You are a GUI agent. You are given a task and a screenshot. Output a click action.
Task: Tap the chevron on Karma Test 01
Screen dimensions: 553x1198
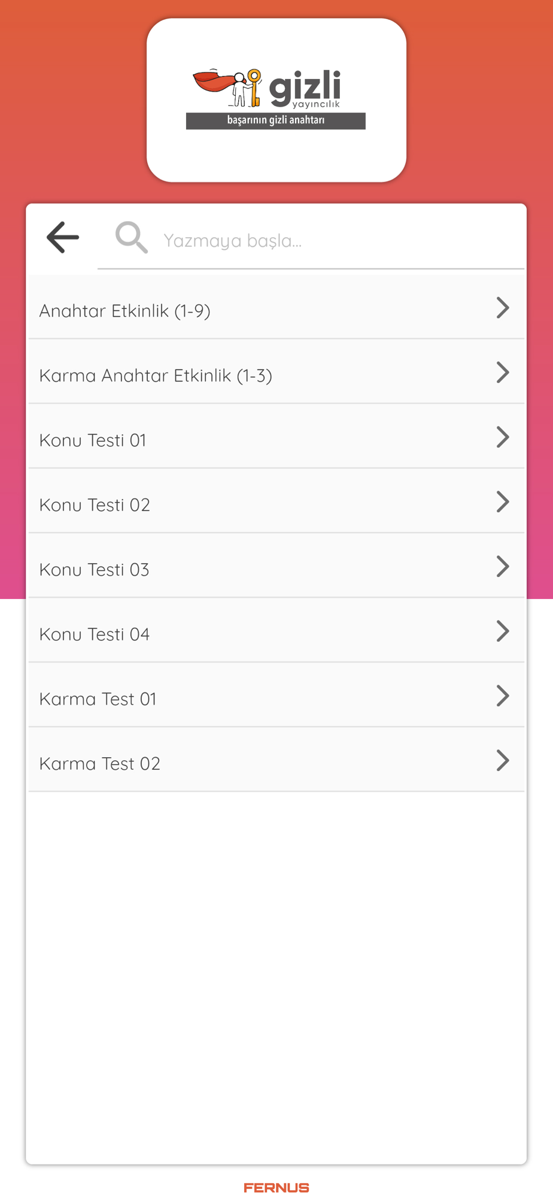503,696
